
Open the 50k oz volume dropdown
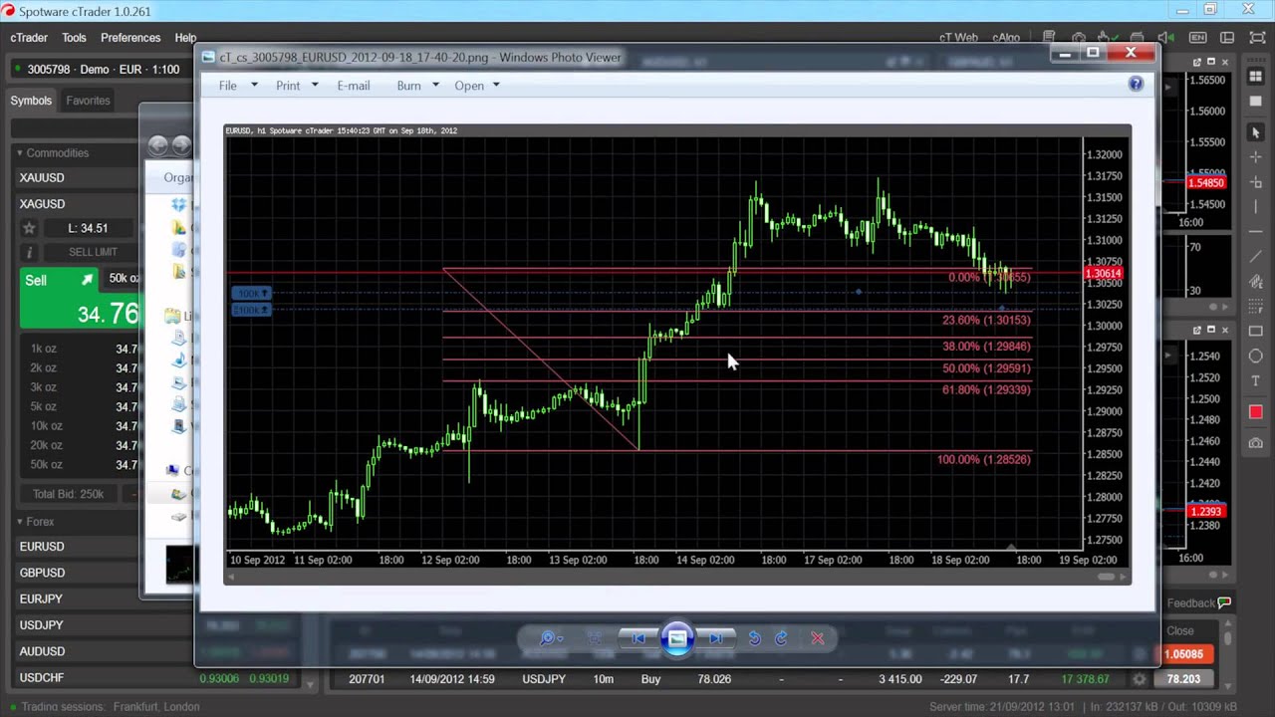point(124,279)
